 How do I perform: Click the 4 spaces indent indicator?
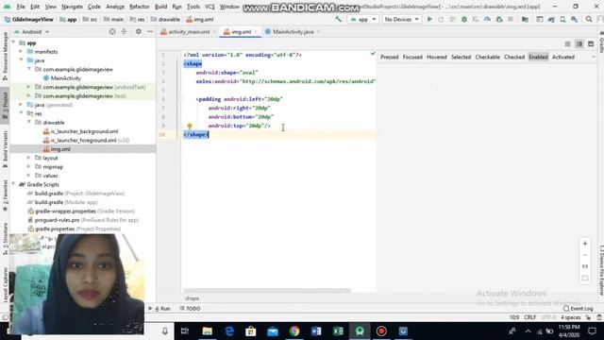[x=570, y=317]
